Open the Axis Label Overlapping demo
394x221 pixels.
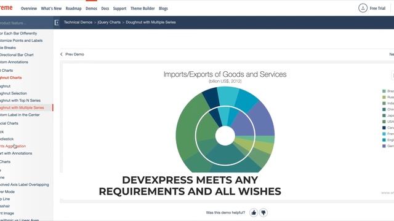(x=25, y=185)
